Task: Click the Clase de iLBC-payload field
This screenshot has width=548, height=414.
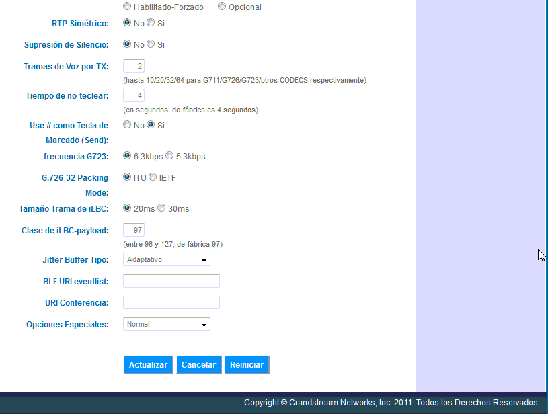Action: coord(133,229)
